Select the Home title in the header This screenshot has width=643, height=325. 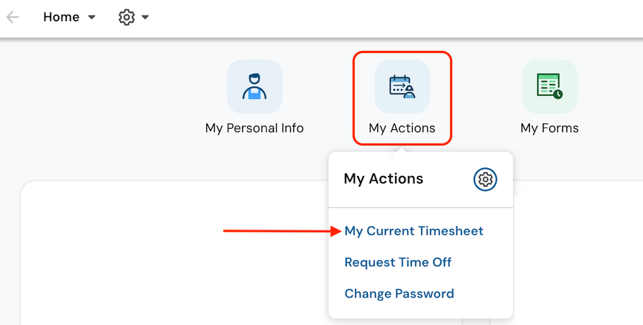pos(61,17)
